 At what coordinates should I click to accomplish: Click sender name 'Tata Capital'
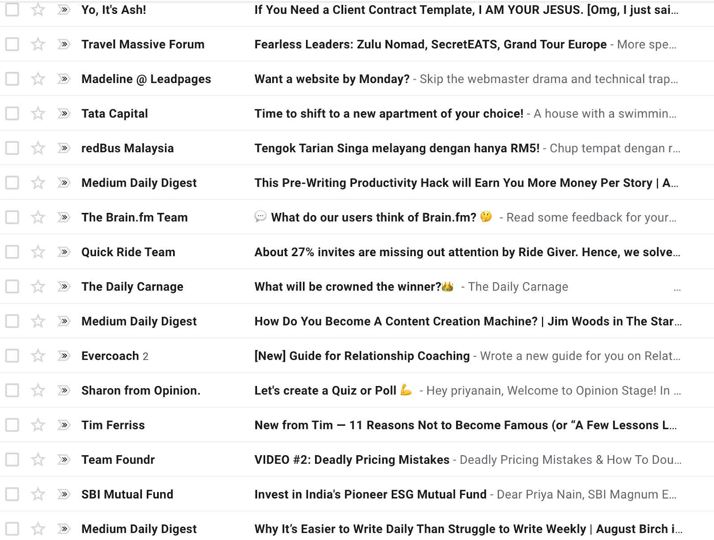point(115,113)
